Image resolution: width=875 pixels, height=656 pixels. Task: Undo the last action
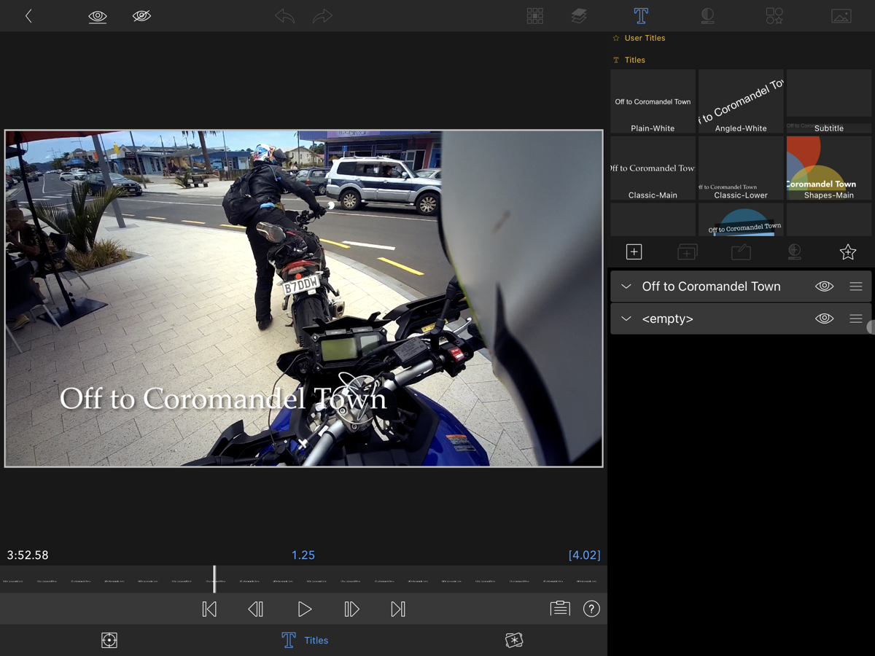coord(284,16)
